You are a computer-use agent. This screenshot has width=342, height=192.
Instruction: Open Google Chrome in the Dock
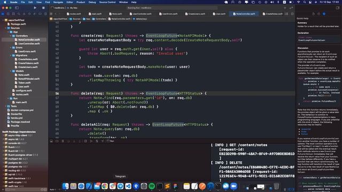click(x=105, y=186)
